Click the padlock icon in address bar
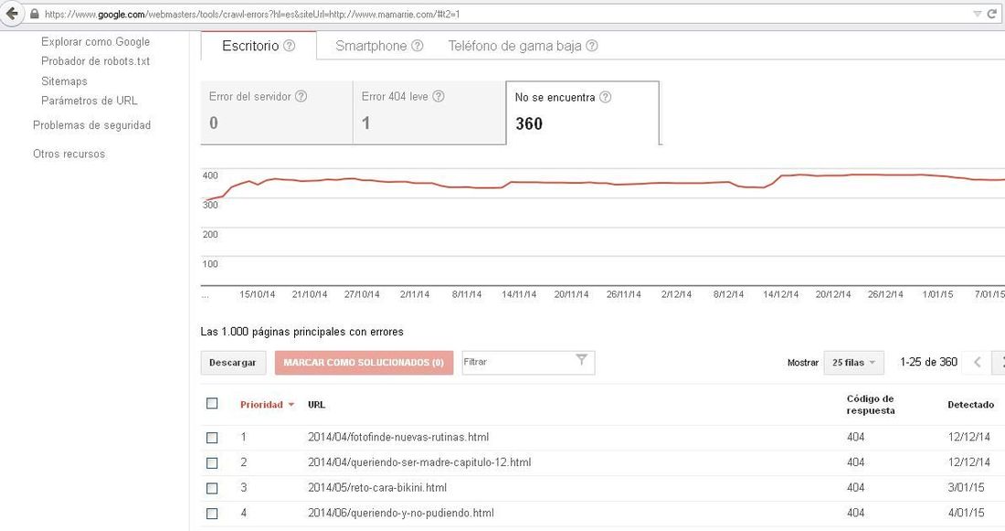This screenshot has height=531, width=1005. pos(34,14)
